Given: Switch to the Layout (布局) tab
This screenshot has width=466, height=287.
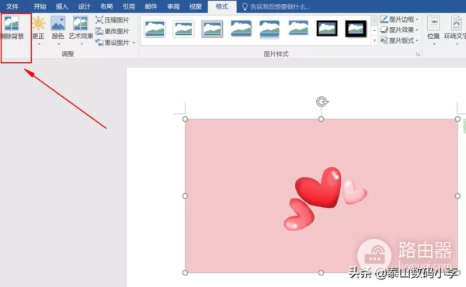Looking at the screenshot, I should coord(106,6).
